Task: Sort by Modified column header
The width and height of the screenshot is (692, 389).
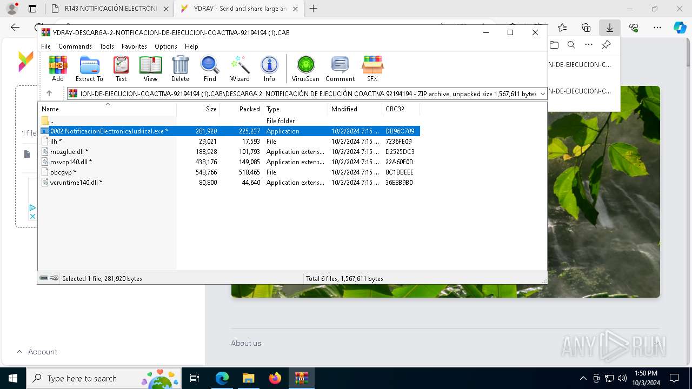Action: pyautogui.click(x=355, y=109)
